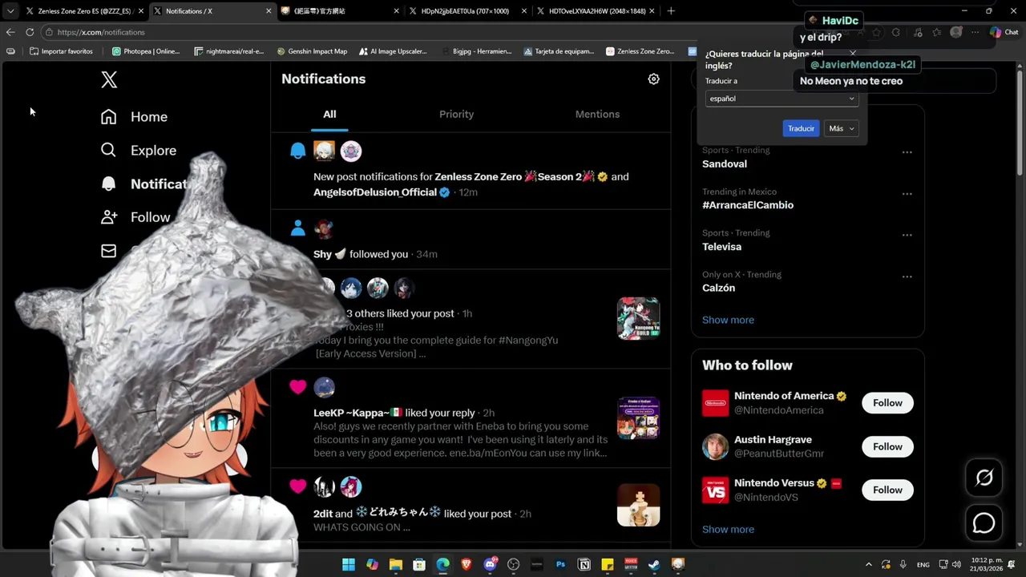
Task: Expand the Más options dropdown
Action: coord(841,128)
